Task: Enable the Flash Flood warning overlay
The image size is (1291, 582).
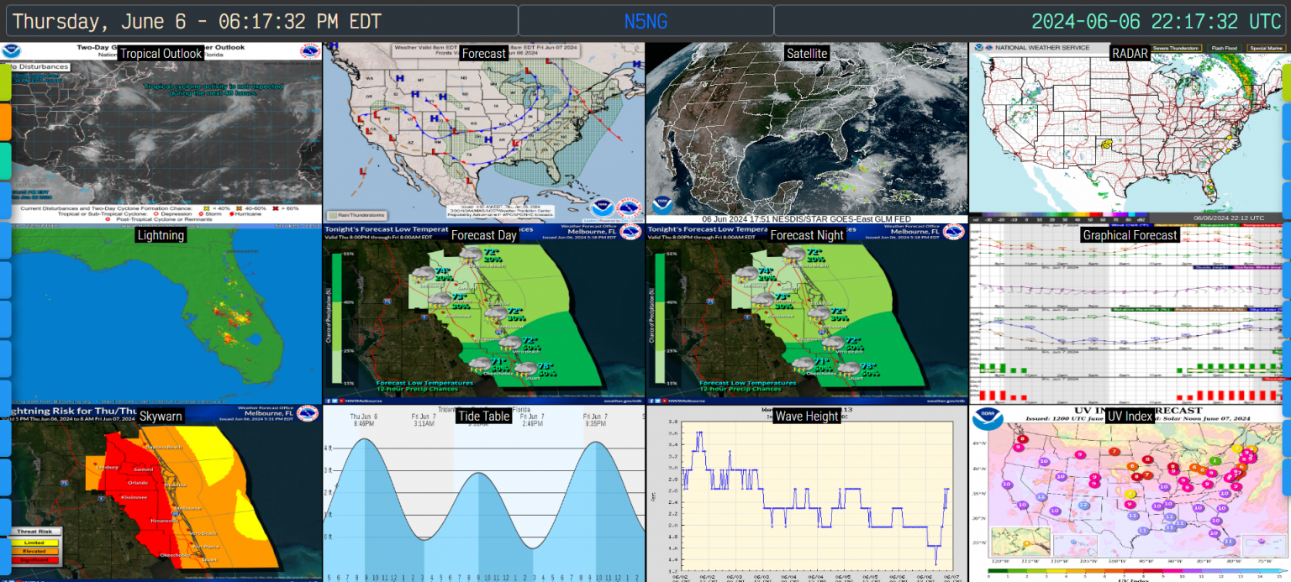Action: click(x=1224, y=48)
